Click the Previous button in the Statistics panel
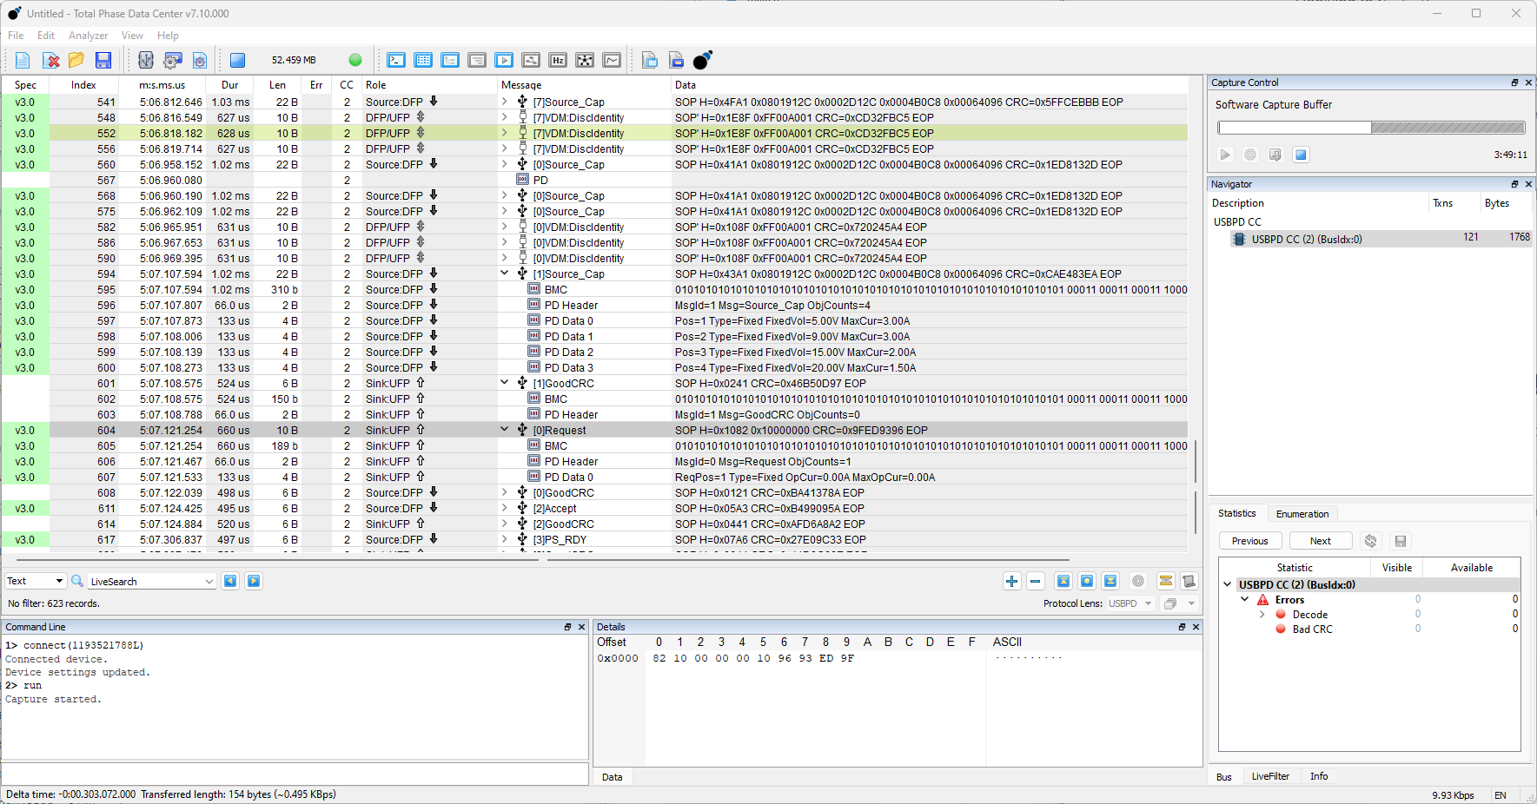The height and width of the screenshot is (804, 1537). click(x=1249, y=540)
